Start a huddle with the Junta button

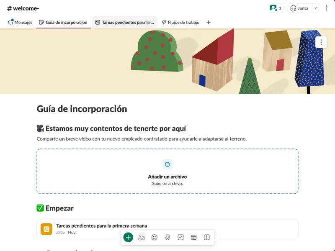tap(299, 8)
